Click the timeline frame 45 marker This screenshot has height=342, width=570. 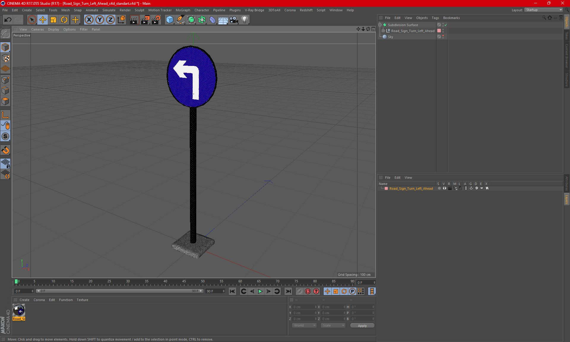click(184, 281)
